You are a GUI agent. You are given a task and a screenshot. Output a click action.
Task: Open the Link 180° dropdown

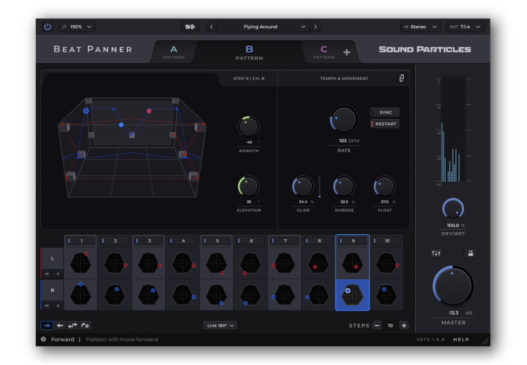pos(220,326)
